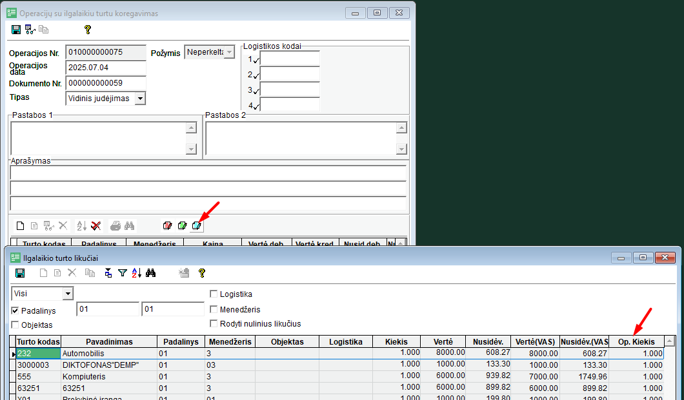Click the edit-with-scissors icon beside the operation save icon

pos(30,30)
